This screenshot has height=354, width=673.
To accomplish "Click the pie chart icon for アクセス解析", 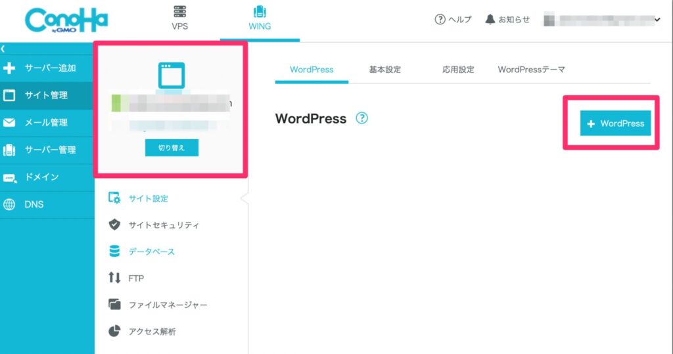I will tap(114, 331).
